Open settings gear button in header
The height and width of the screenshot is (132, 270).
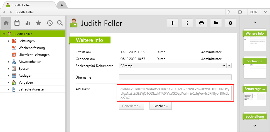pyautogui.click(x=230, y=23)
